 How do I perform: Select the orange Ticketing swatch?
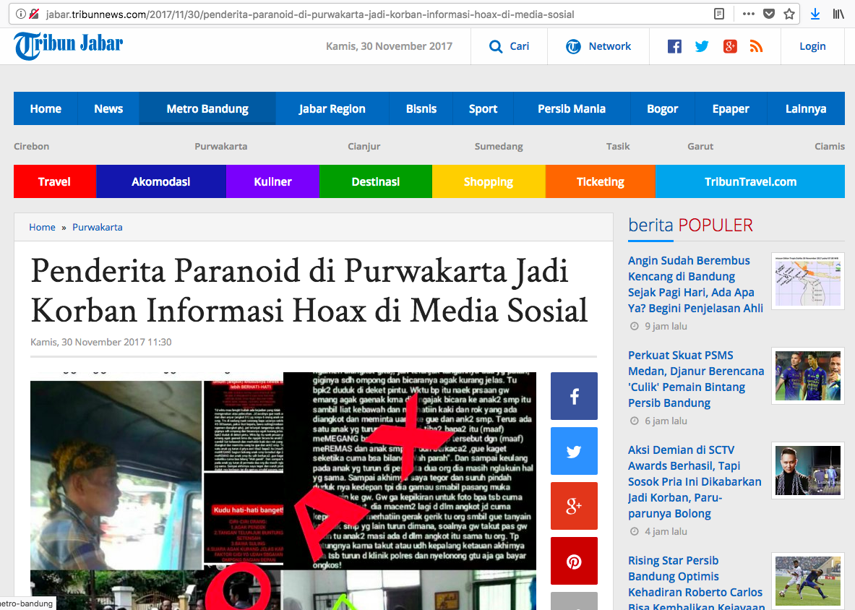601,181
